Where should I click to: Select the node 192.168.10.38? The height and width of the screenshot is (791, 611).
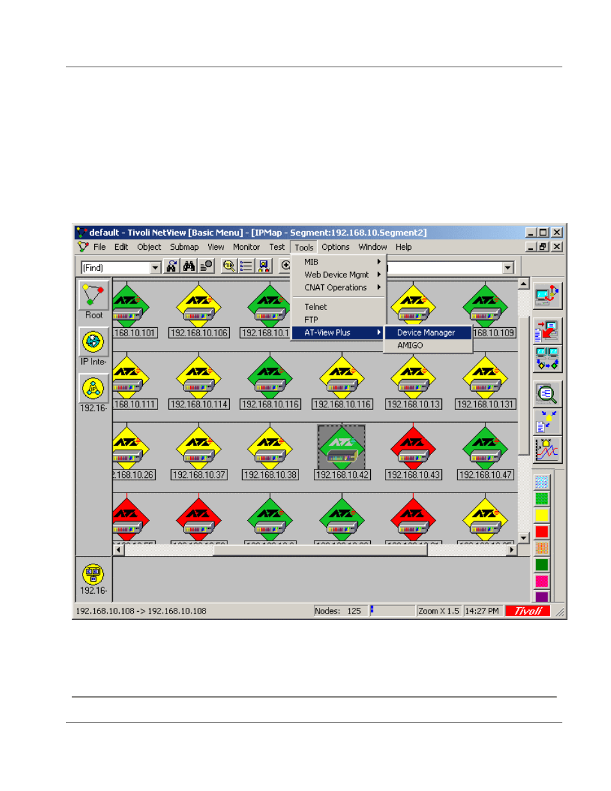pyautogui.click(x=270, y=453)
